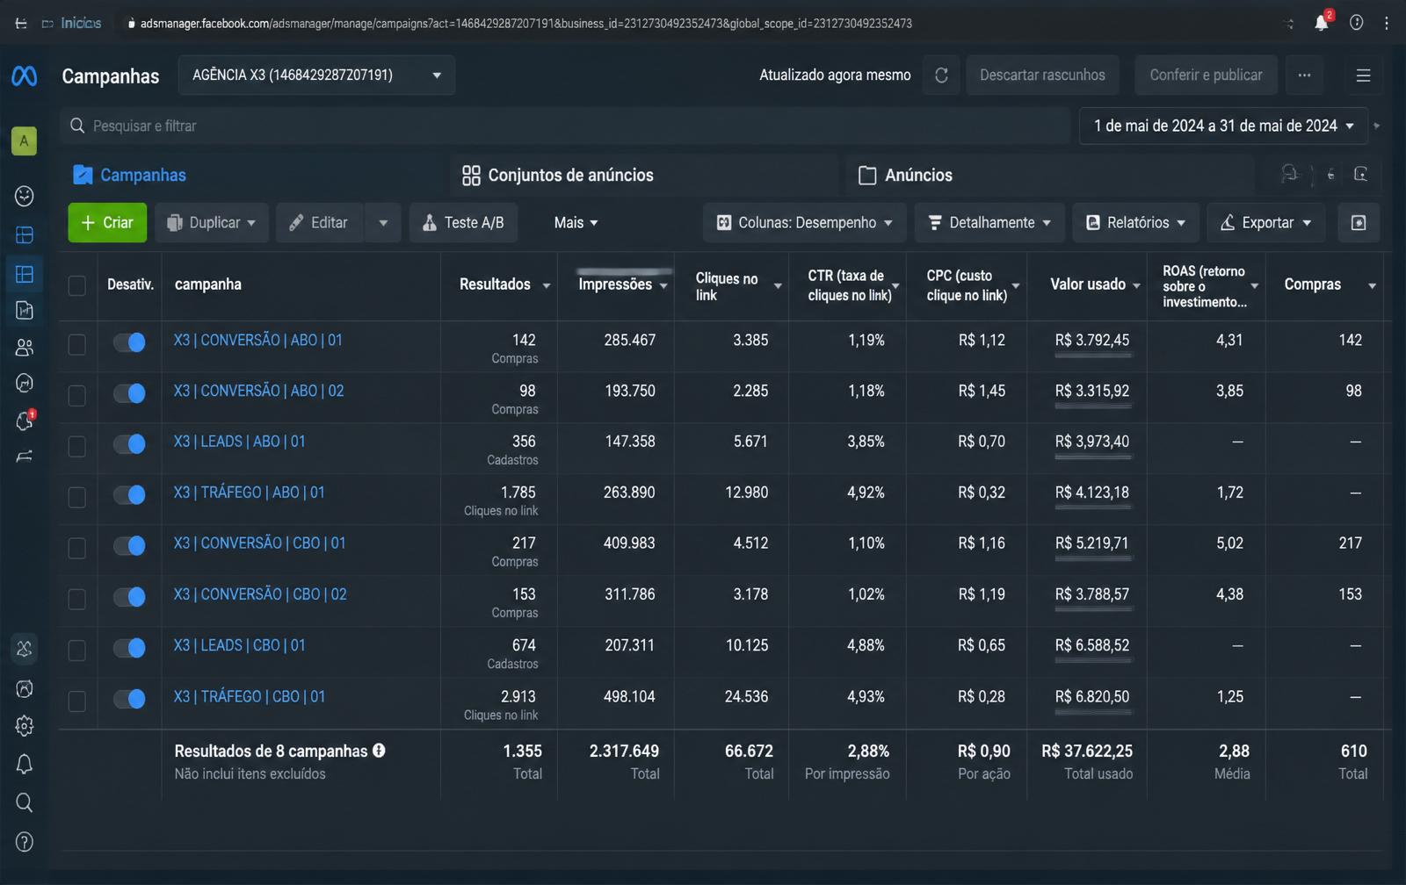1406x885 pixels.
Task: Open the Exportar dropdown
Action: 1266,223
